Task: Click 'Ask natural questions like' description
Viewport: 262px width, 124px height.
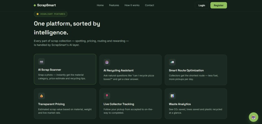Action: [129, 77]
